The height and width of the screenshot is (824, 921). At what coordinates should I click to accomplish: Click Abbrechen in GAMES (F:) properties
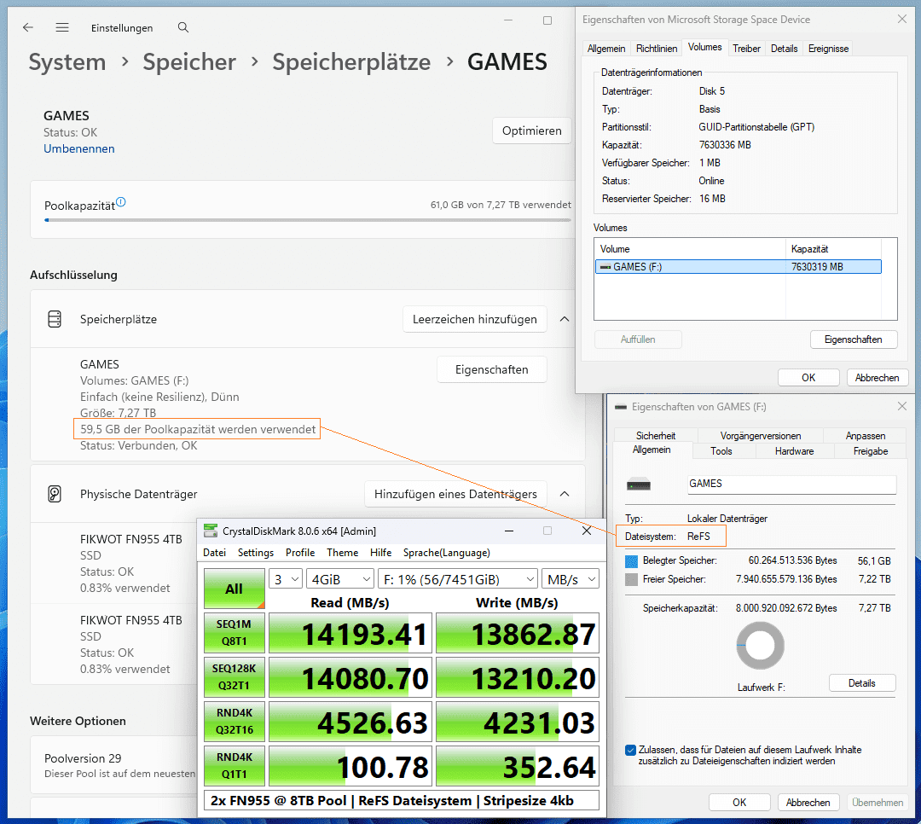[x=808, y=803]
